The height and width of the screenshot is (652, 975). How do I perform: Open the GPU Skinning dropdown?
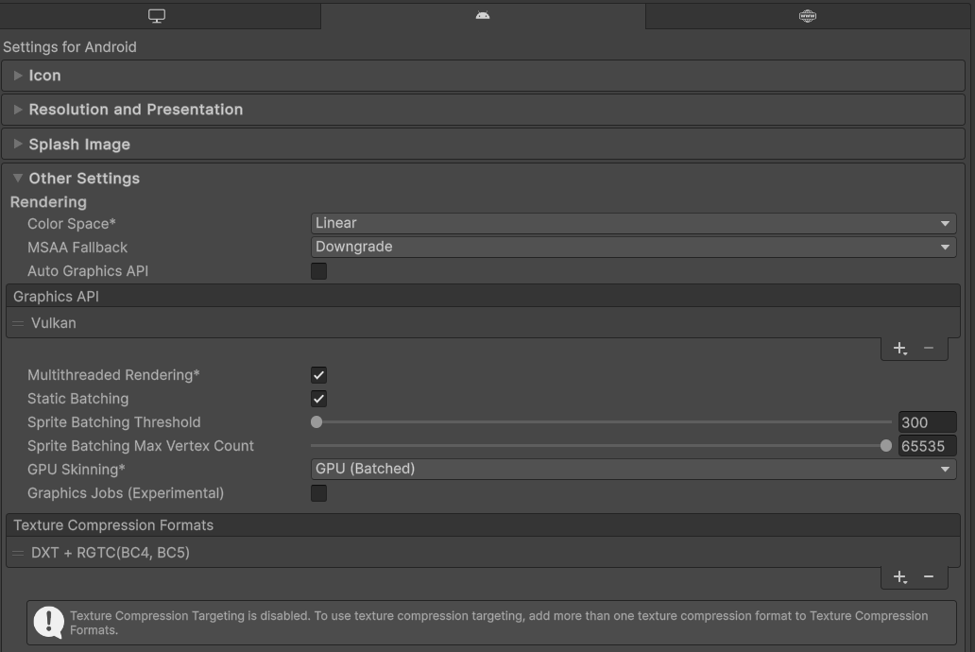coord(633,469)
